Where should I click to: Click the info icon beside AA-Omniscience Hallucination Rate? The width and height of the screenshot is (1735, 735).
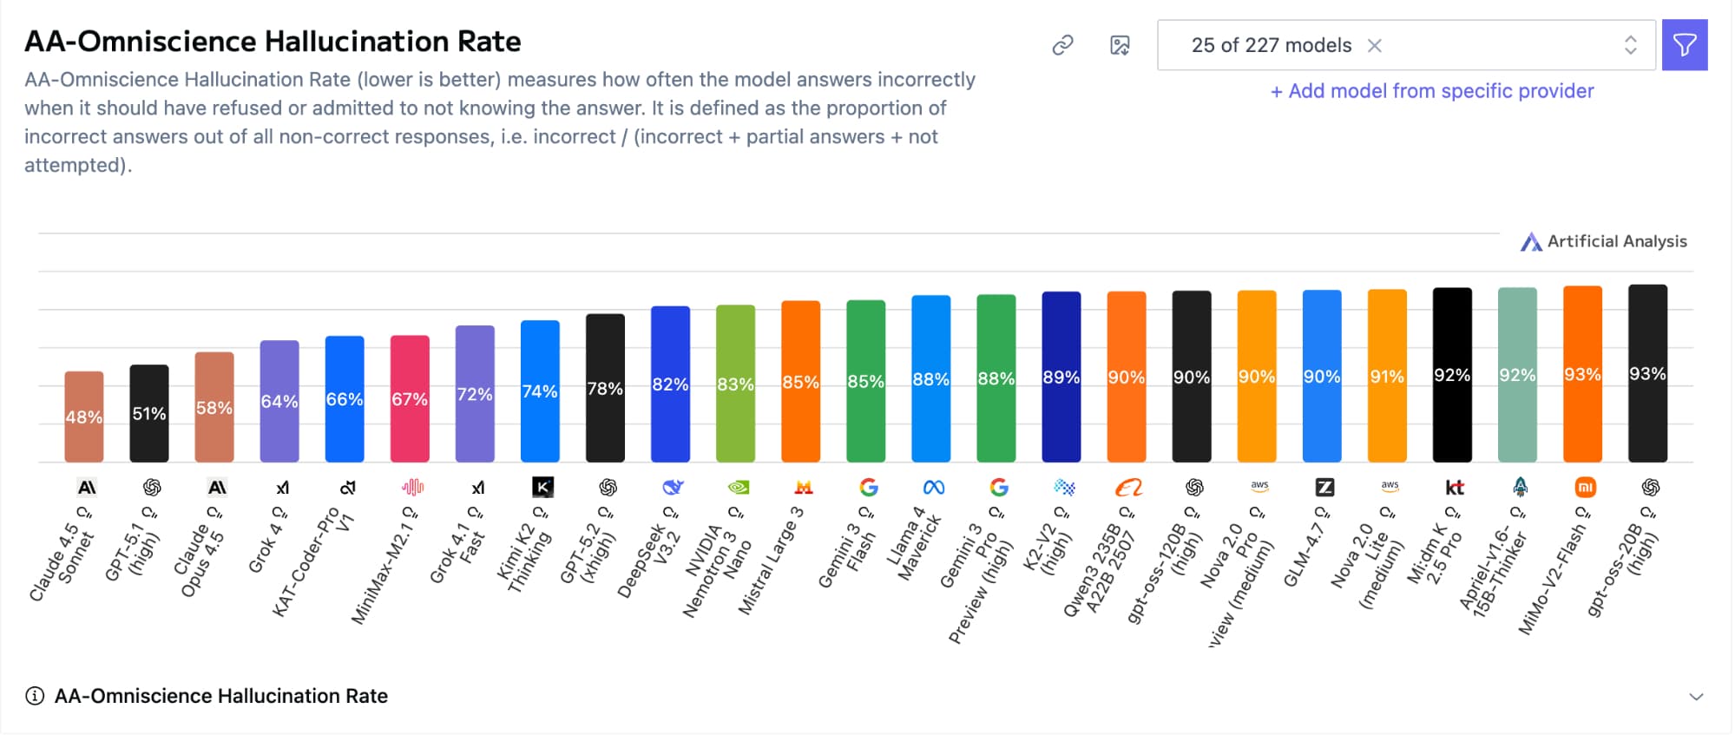pos(35,696)
